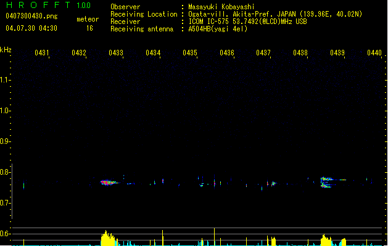388x246 pixels.
Task: Click the 0439 time marker
Action: coord(337,52)
